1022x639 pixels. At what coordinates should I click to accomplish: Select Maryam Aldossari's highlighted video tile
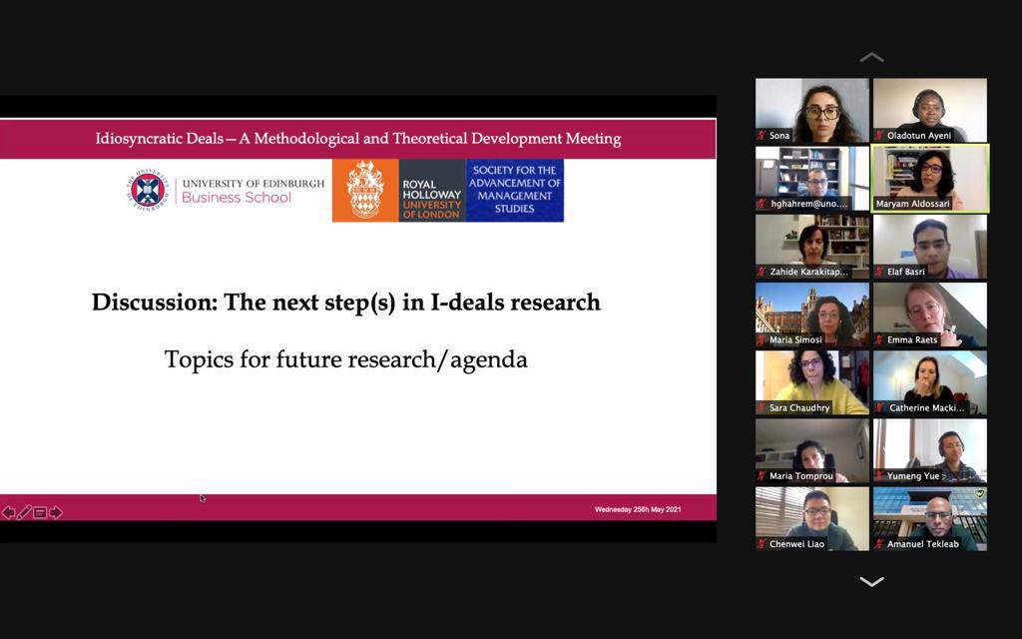[930, 178]
